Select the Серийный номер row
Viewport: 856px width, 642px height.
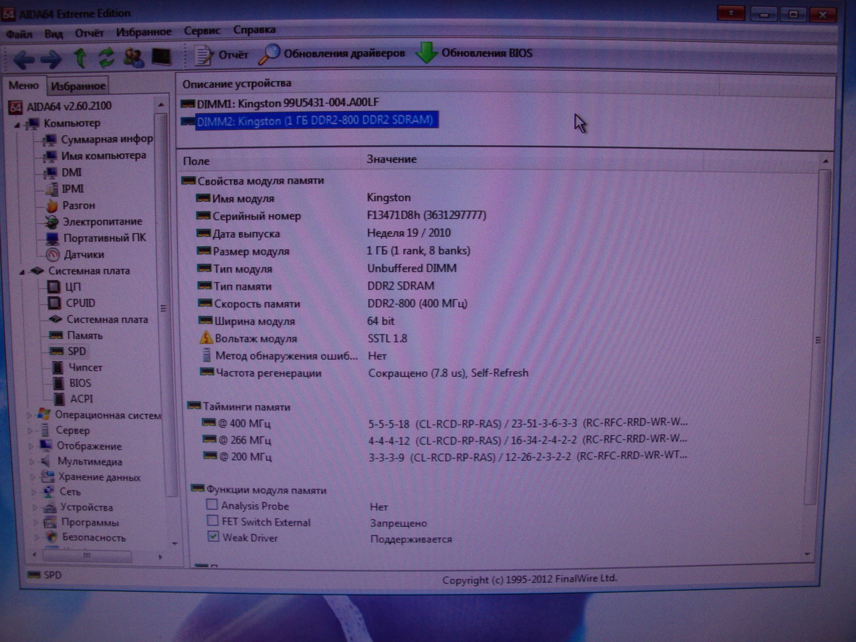click(x=342, y=216)
